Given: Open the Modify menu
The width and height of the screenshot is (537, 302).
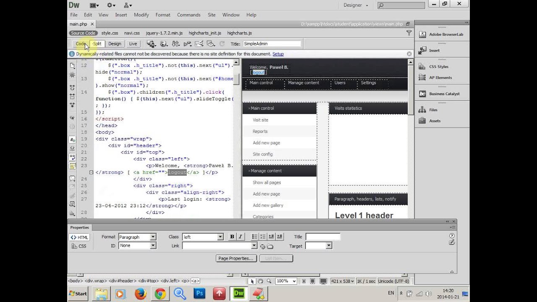Looking at the screenshot, I should [141, 15].
